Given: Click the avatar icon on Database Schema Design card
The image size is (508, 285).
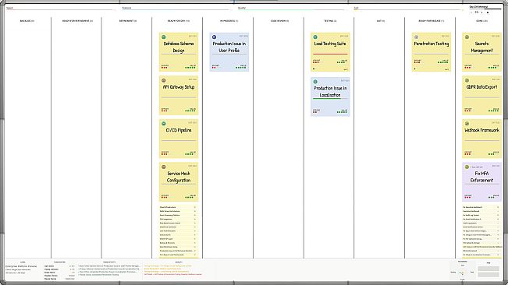Looking at the screenshot, I should coord(164,37).
